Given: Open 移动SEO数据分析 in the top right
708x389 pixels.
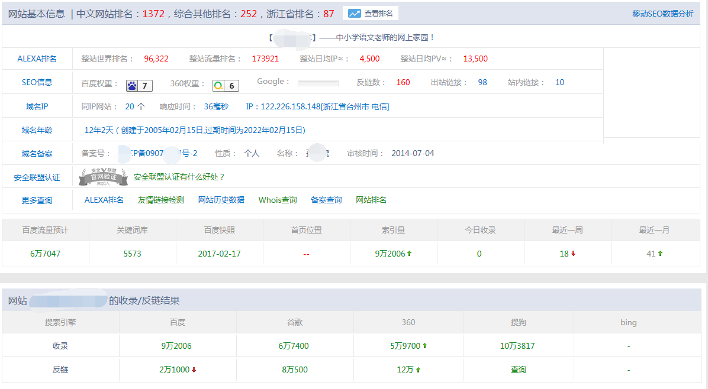Looking at the screenshot, I should pyautogui.click(x=663, y=12).
